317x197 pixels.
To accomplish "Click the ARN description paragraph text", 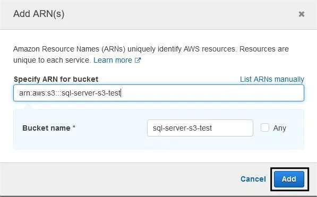I will pyautogui.click(x=151, y=55).
